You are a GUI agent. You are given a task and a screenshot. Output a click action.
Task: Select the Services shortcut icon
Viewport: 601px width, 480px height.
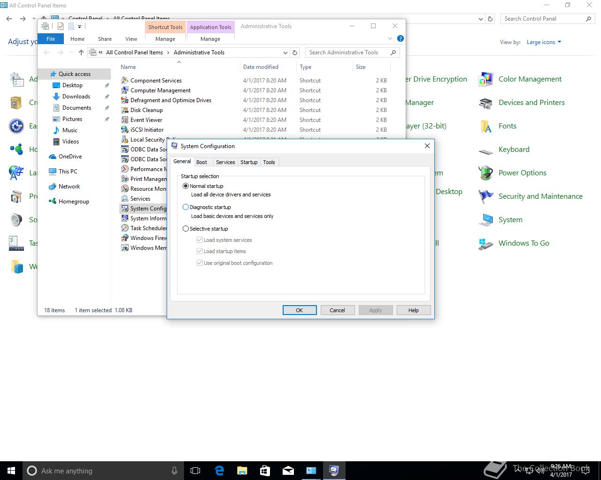[125, 199]
